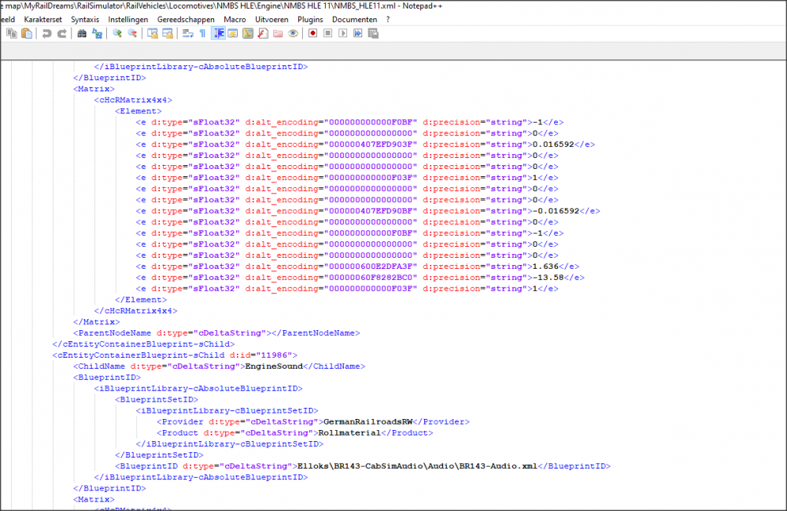This screenshot has height=511, width=787.
Task: Click the Paste toolbar icon
Action: coord(28,33)
